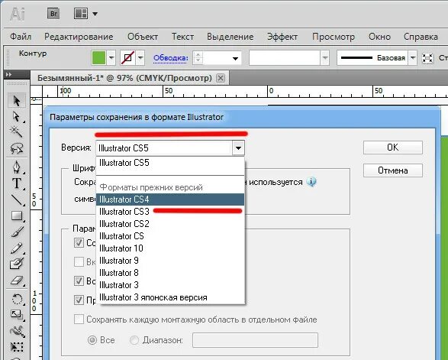Screen dimensions: 448x360
Task: Open the Эффект menu
Action: point(282,37)
